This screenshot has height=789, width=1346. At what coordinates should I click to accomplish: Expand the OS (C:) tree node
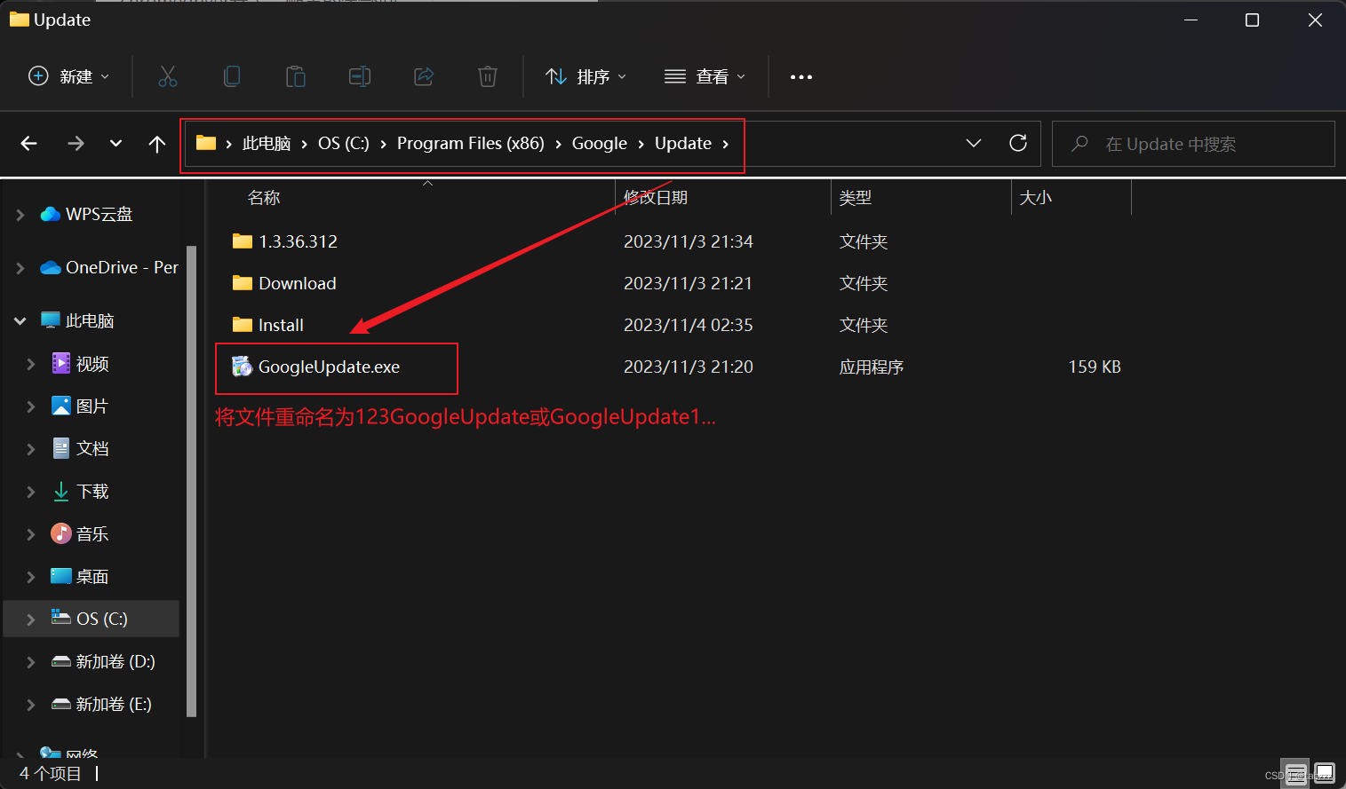coord(31,619)
